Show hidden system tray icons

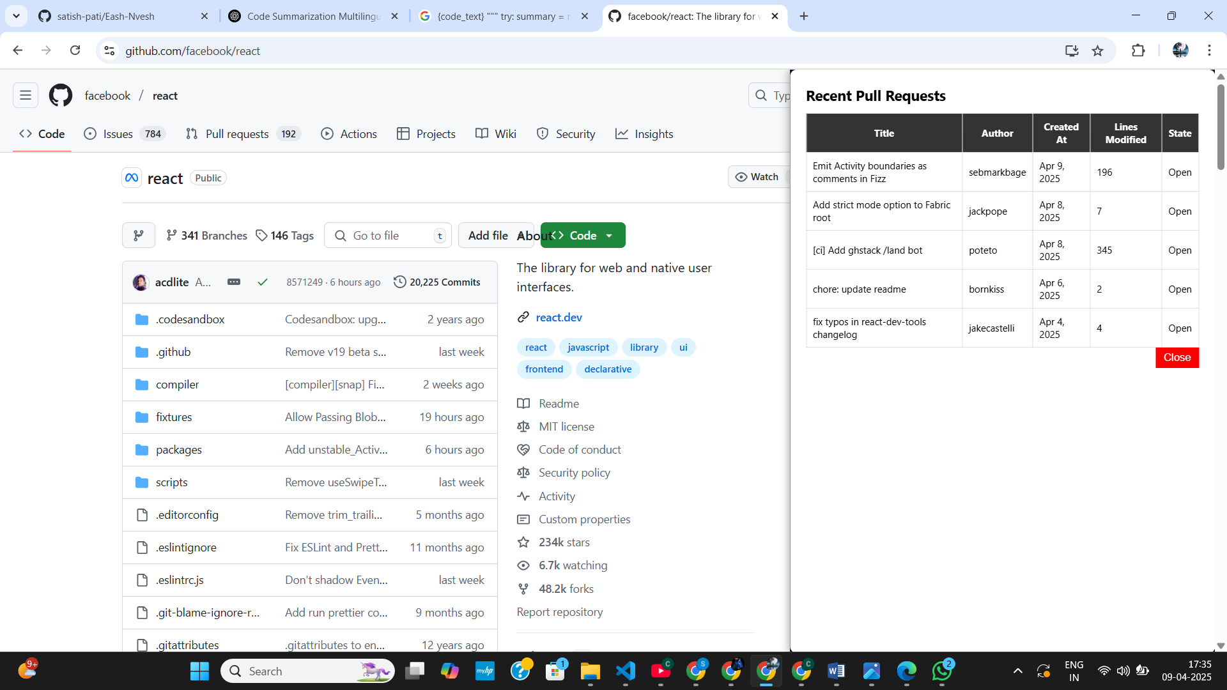1018,671
